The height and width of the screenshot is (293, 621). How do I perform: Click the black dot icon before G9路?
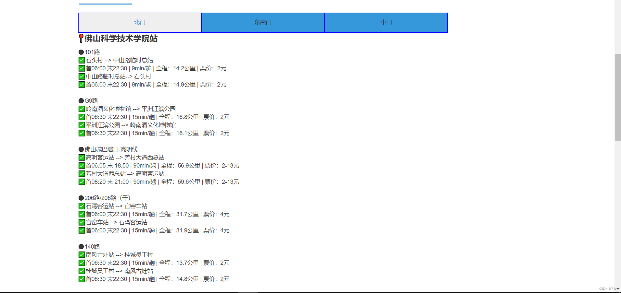coord(81,101)
